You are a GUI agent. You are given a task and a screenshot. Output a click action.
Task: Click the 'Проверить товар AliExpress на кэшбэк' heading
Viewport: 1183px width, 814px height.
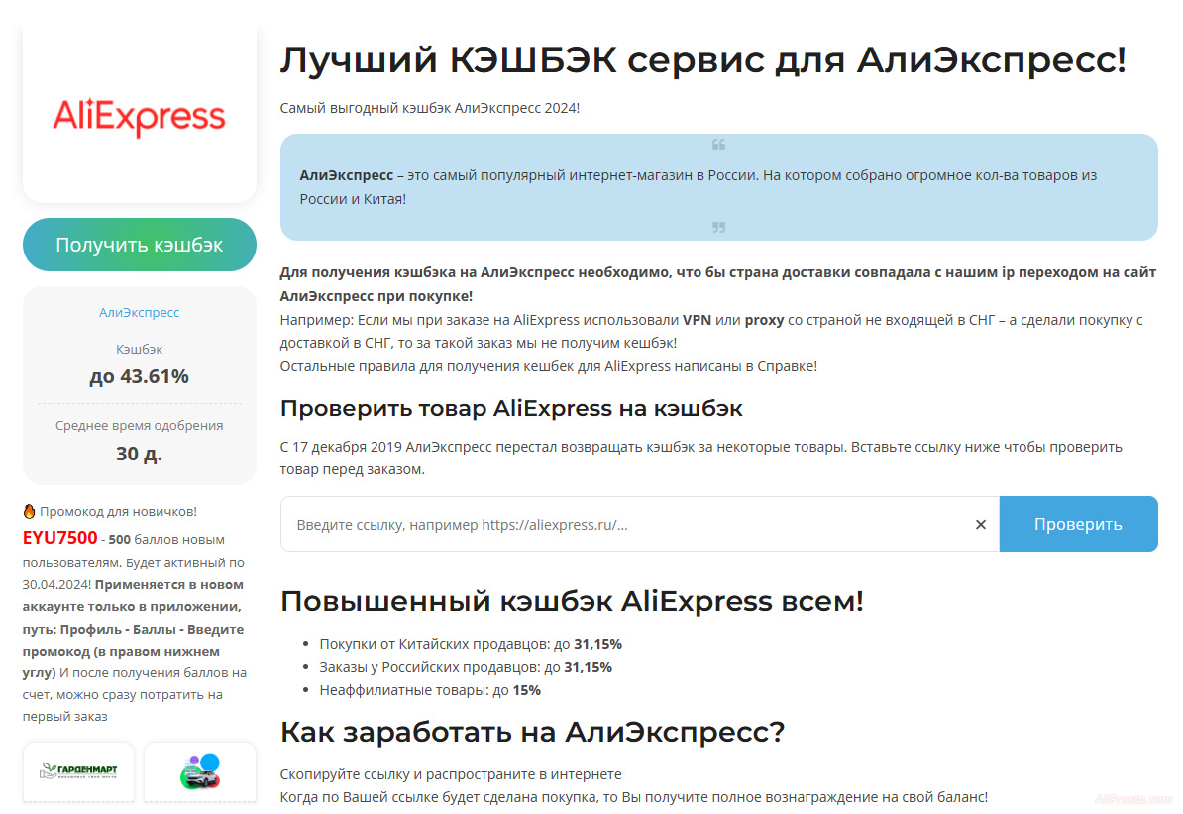click(511, 408)
